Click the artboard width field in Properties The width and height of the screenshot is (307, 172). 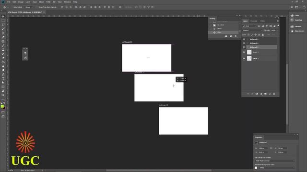tap(263, 148)
